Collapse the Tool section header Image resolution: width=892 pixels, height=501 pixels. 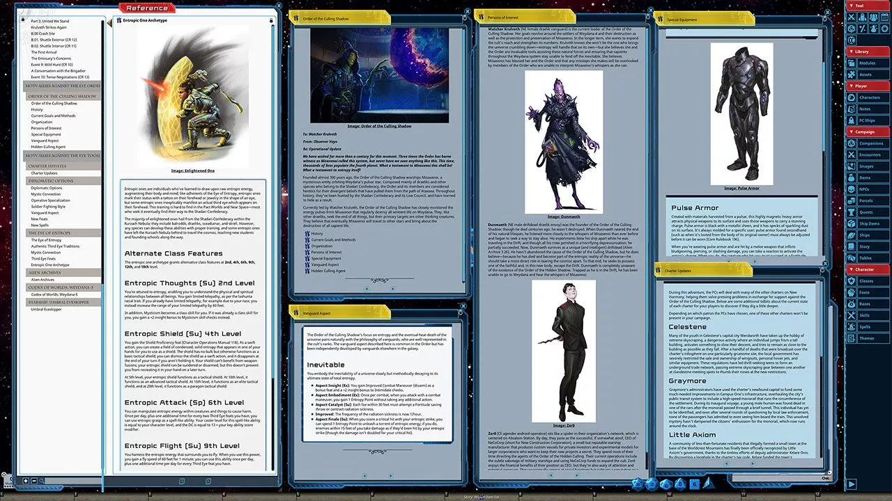tap(867, 6)
